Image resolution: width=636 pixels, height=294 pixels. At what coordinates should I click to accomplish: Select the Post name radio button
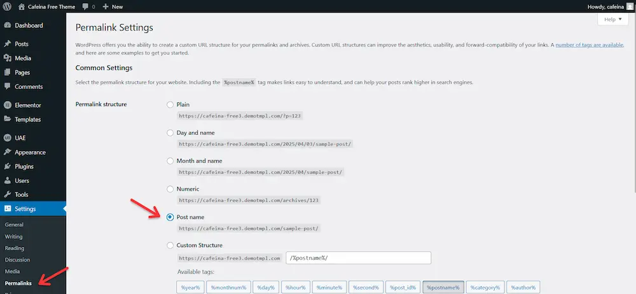[x=170, y=217]
